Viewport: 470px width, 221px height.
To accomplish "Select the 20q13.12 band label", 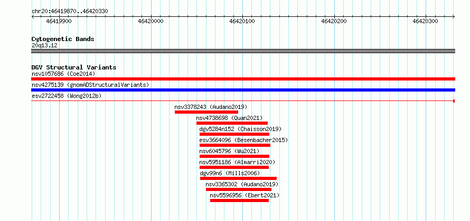I will click(x=44, y=45).
